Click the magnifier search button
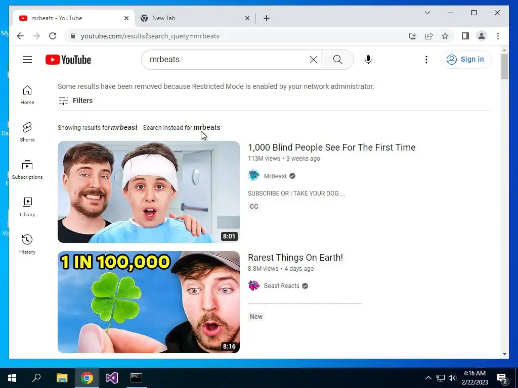Viewport: 518px width, 388px height. [337, 60]
